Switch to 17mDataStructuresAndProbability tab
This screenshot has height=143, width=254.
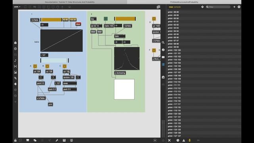coord(184,2)
